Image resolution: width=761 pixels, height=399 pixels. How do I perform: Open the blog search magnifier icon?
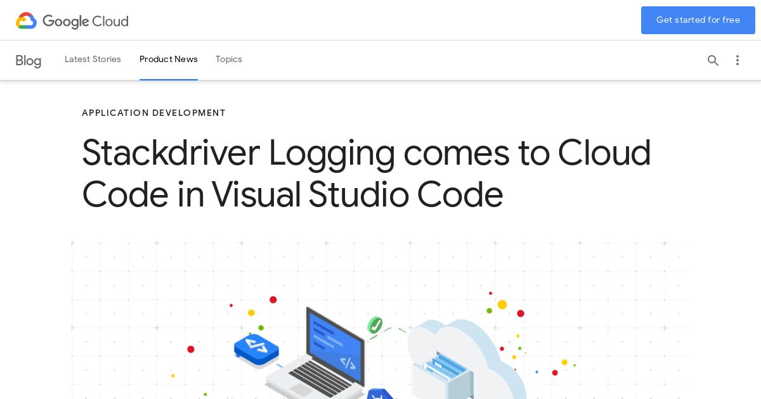click(x=713, y=60)
